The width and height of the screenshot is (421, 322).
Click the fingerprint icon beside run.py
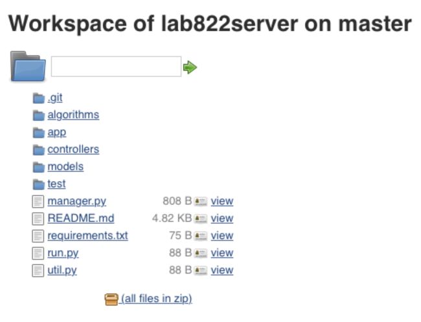coord(201,253)
